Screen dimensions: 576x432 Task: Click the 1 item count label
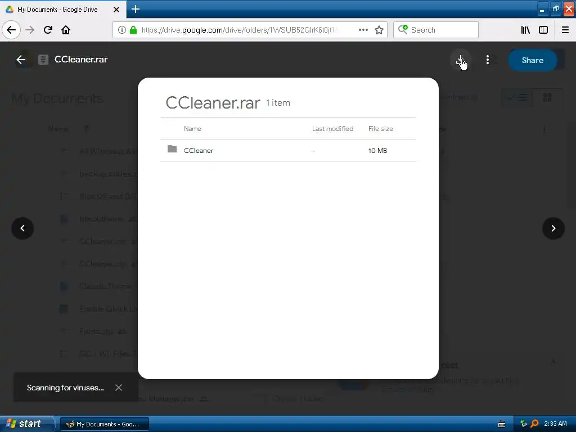(x=278, y=103)
